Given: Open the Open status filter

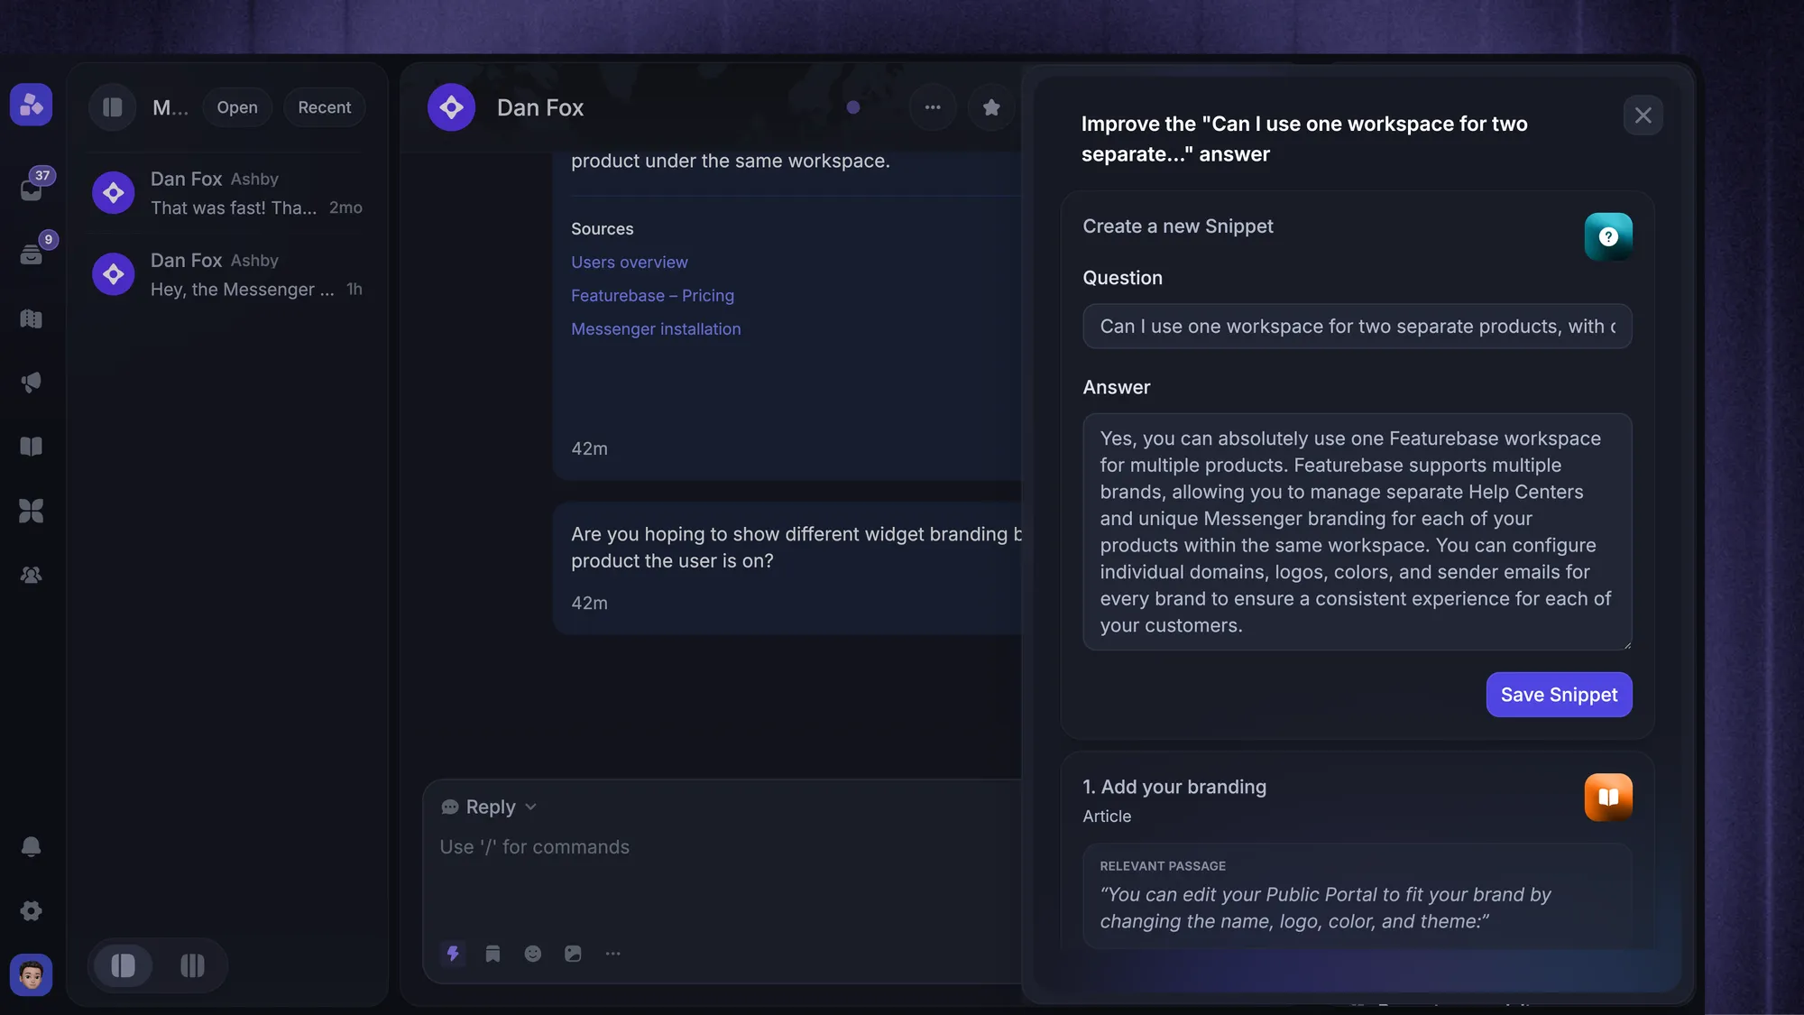Looking at the screenshot, I should coord(237,107).
